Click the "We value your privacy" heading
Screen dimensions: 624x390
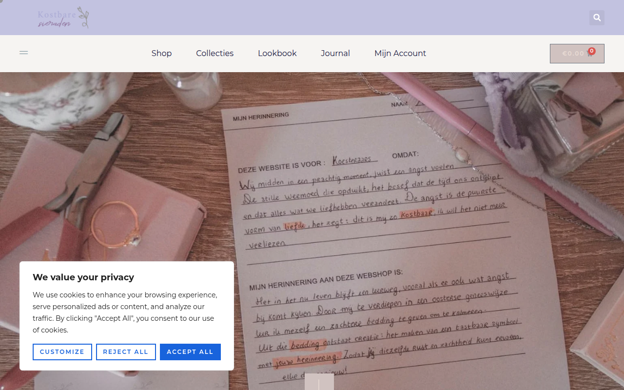coord(83,277)
